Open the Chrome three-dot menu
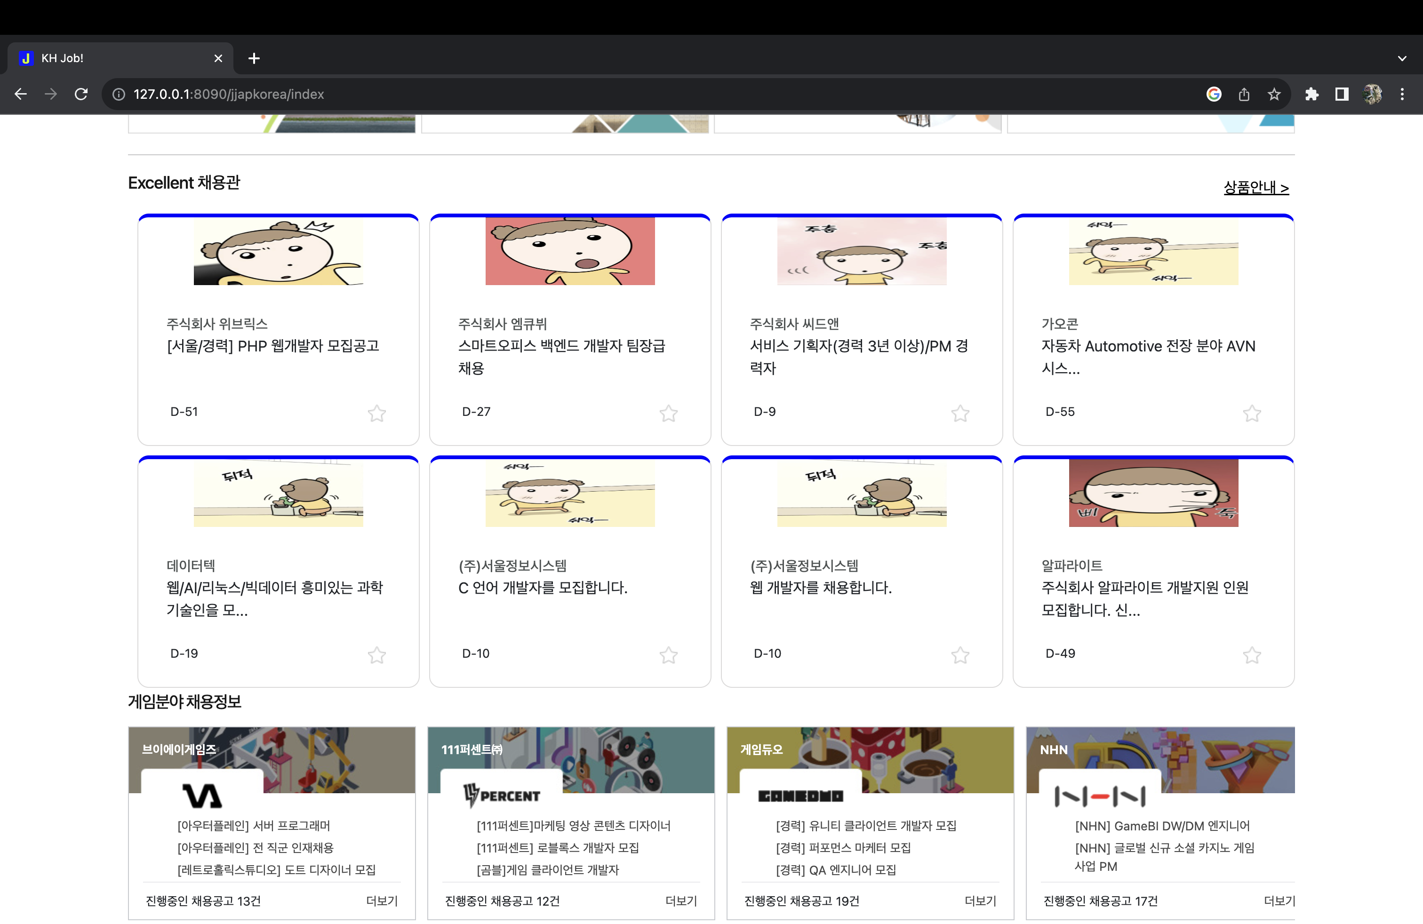Image resolution: width=1423 pixels, height=924 pixels. tap(1403, 94)
